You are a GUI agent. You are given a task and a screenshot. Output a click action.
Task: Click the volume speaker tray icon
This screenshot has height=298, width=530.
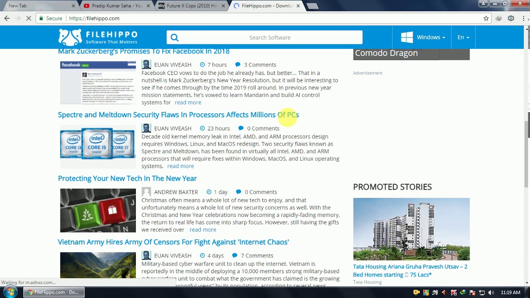pyautogui.click(x=491, y=293)
